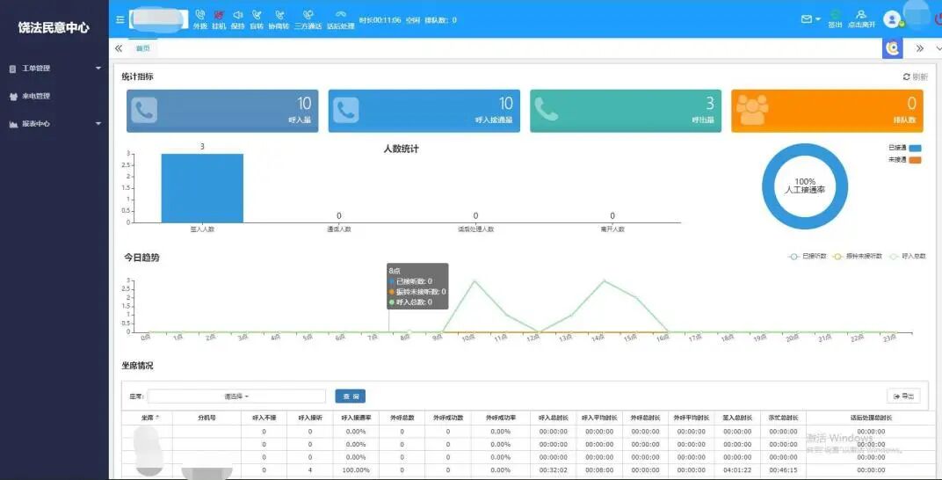
Task: Click the red power logout icon
Action: (x=937, y=18)
